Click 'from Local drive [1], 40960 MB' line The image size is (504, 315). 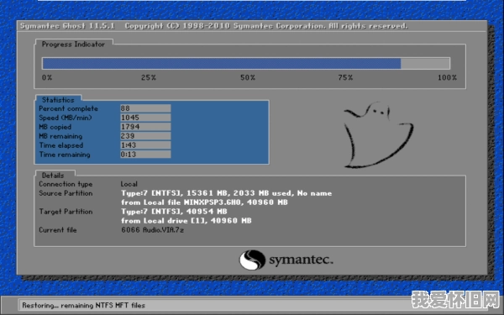[186, 220]
